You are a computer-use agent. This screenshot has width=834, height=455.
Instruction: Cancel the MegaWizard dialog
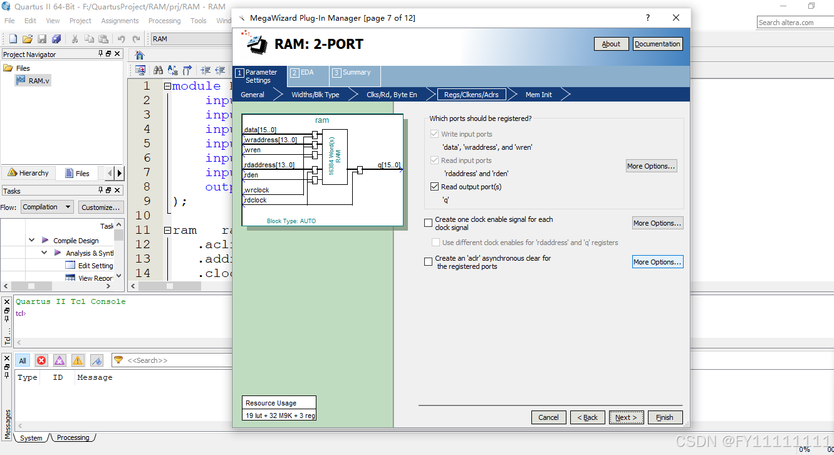click(x=549, y=417)
